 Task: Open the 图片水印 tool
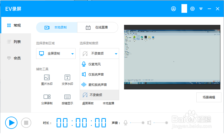pos(47,80)
